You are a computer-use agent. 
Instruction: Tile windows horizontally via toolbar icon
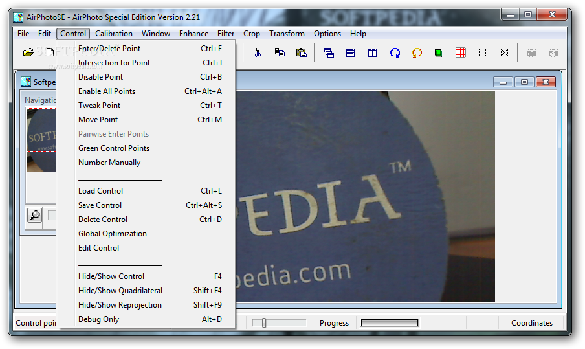click(350, 52)
